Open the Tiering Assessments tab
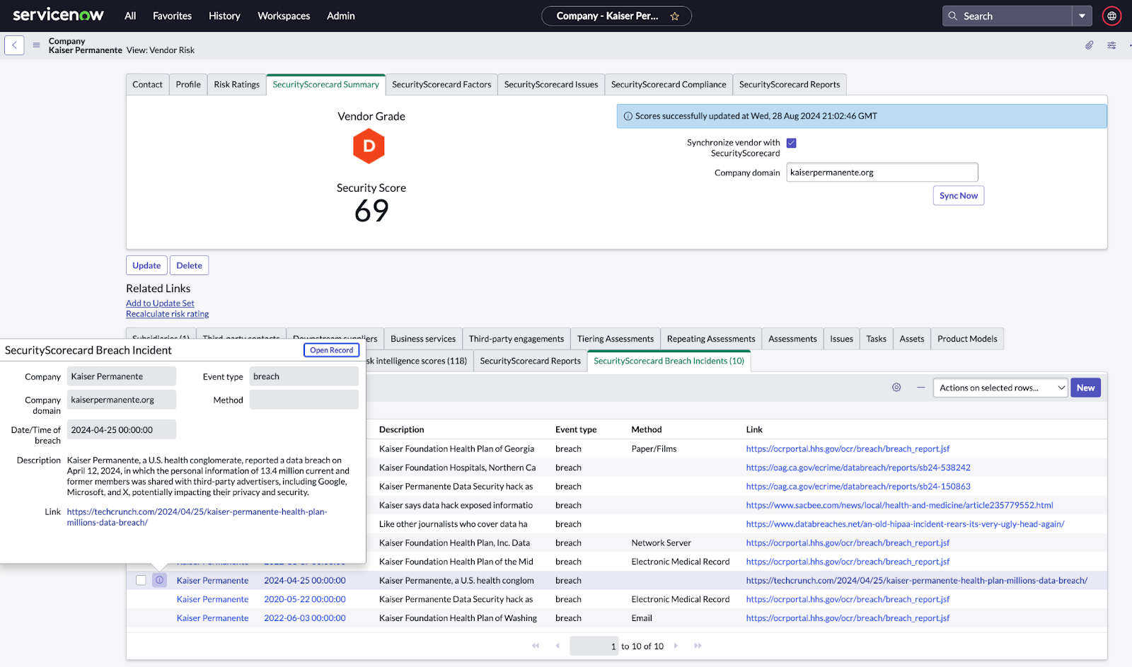The height and width of the screenshot is (667, 1132). tap(616, 339)
